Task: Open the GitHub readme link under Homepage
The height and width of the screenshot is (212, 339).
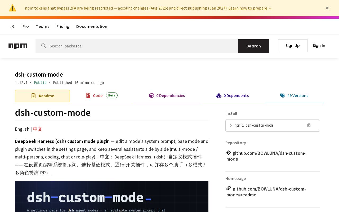Action: [266, 192]
